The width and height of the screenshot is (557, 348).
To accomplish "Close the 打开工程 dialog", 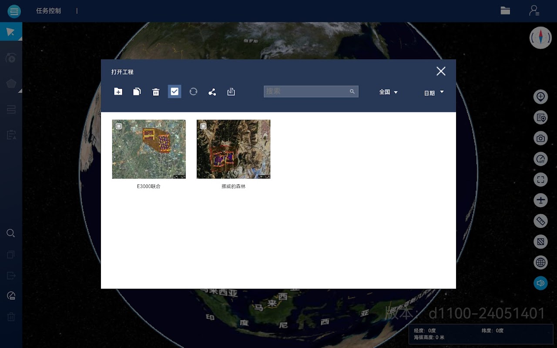I will click(441, 71).
